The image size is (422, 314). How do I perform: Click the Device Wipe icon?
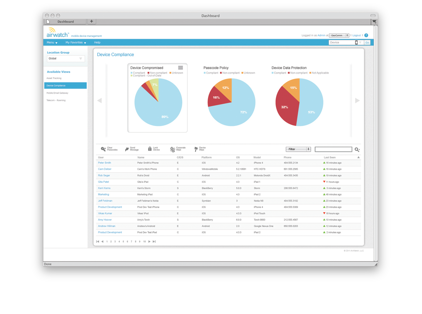(x=196, y=149)
